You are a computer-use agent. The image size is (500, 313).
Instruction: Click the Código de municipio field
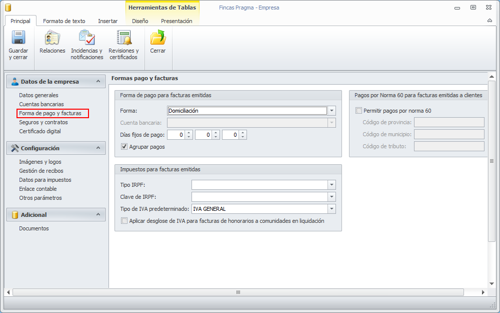(449, 134)
